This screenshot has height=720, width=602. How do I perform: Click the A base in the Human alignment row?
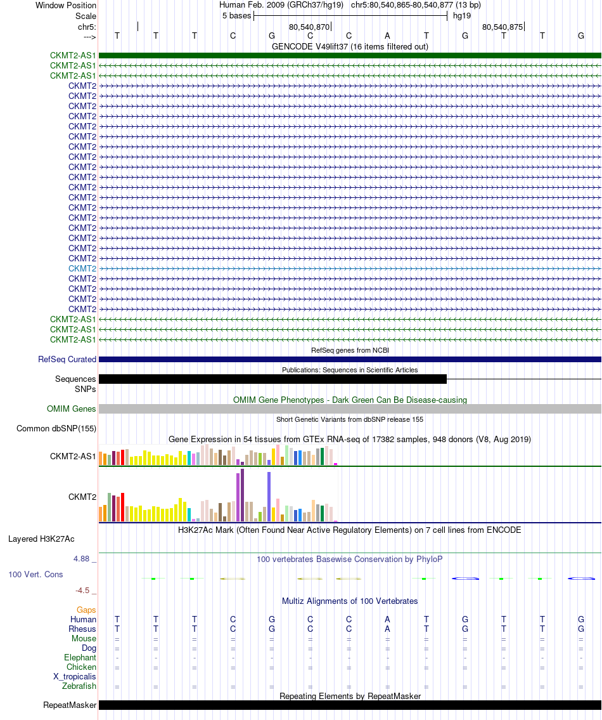tap(387, 620)
